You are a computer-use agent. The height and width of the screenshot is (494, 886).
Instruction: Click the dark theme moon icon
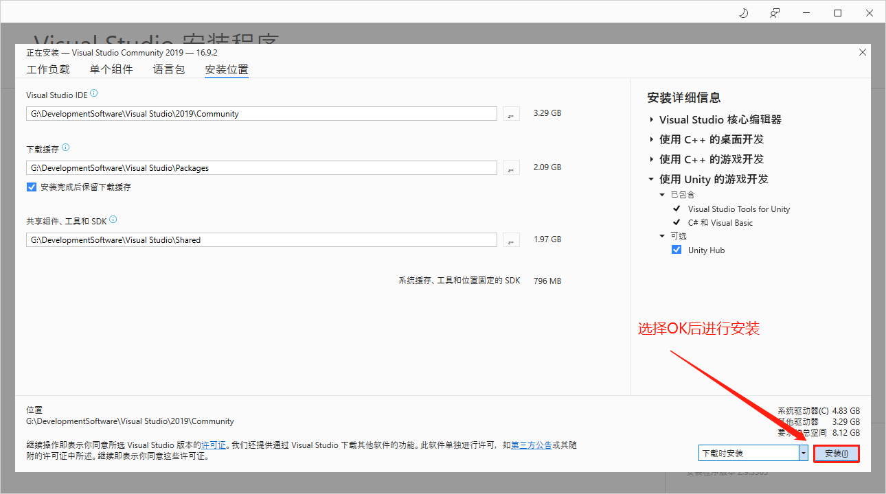pyautogui.click(x=743, y=13)
